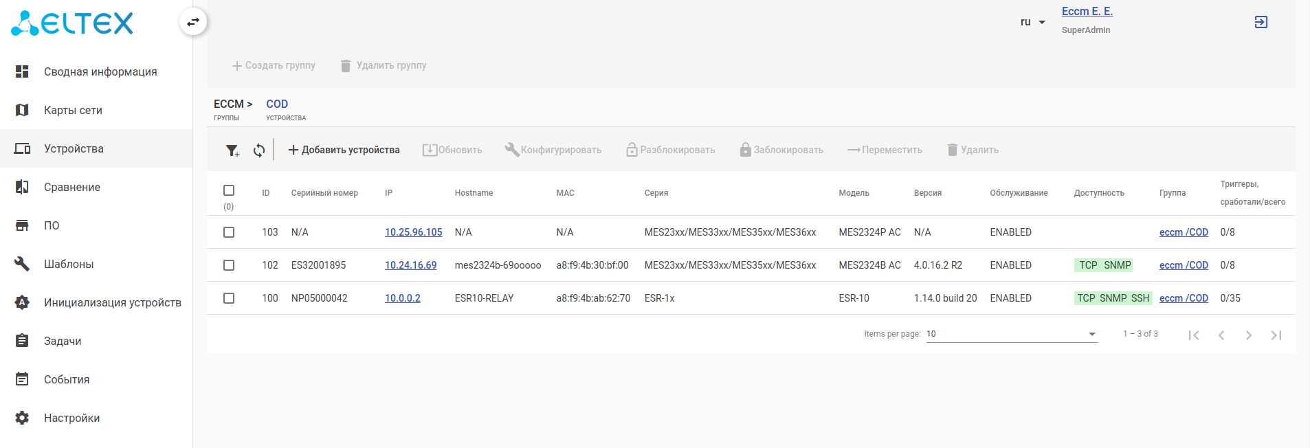Click the Модель column header
Screen dimensions: 1310x448
854,193
